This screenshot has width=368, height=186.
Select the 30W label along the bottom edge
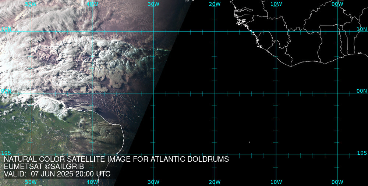coord(153,182)
